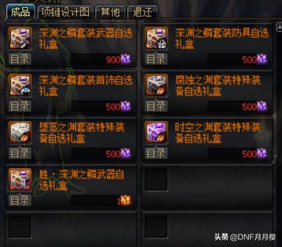Select the 胜·深渊之鳞武器自选礼盒 icon
282x247 pixels.
pyautogui.click(x=20, y=179)
